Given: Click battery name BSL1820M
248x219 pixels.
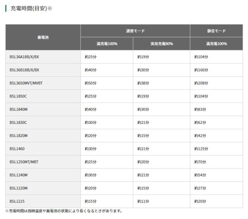Looking at the screenshot, I should (x=19, y=136).
